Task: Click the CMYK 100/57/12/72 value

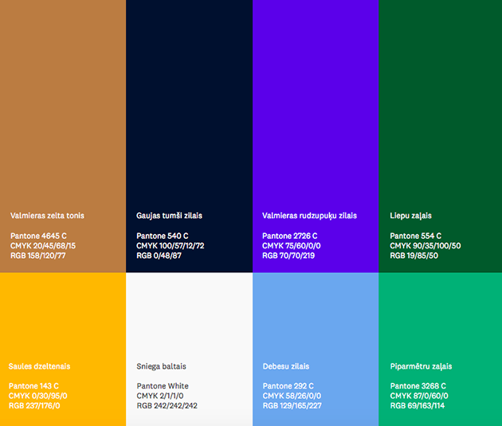Action: 170,246
